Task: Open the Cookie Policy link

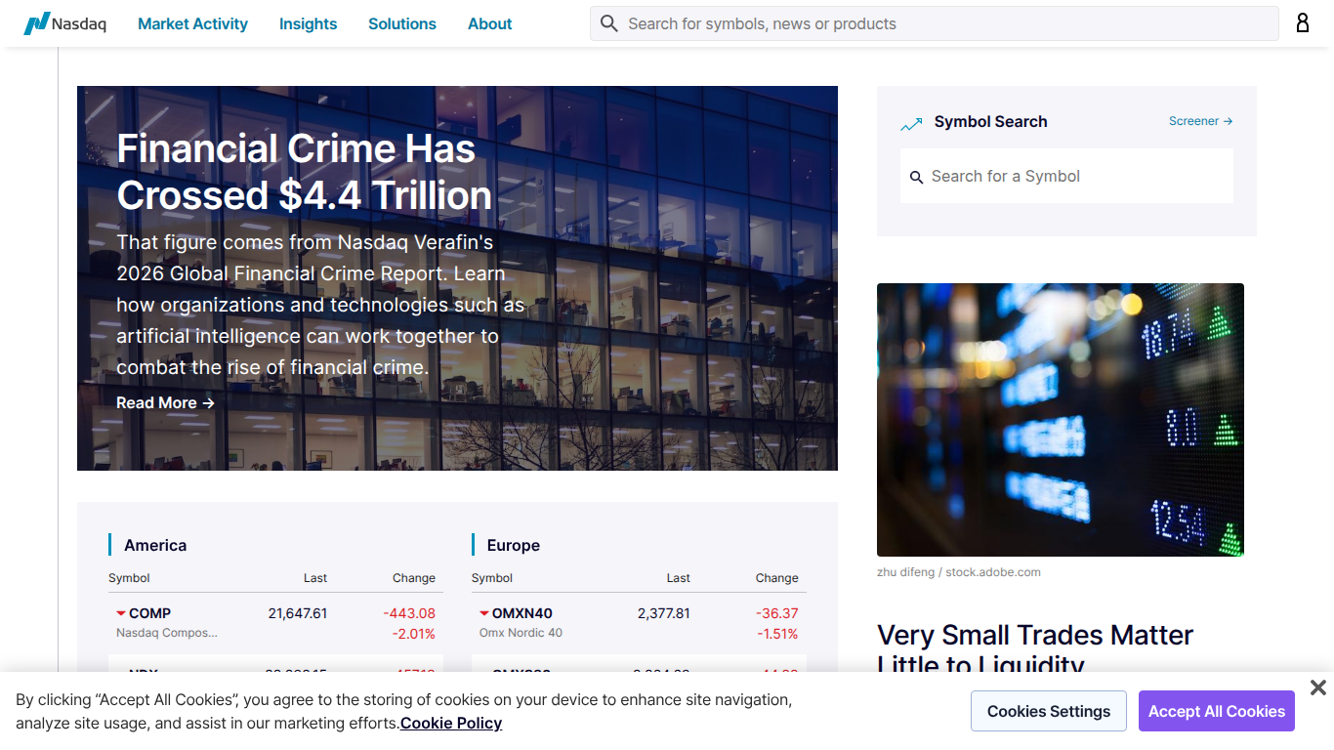Action: [x=451, y=723]
